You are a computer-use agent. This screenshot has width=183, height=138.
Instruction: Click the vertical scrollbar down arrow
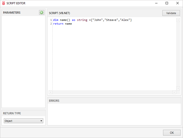[x=178, y=88]
